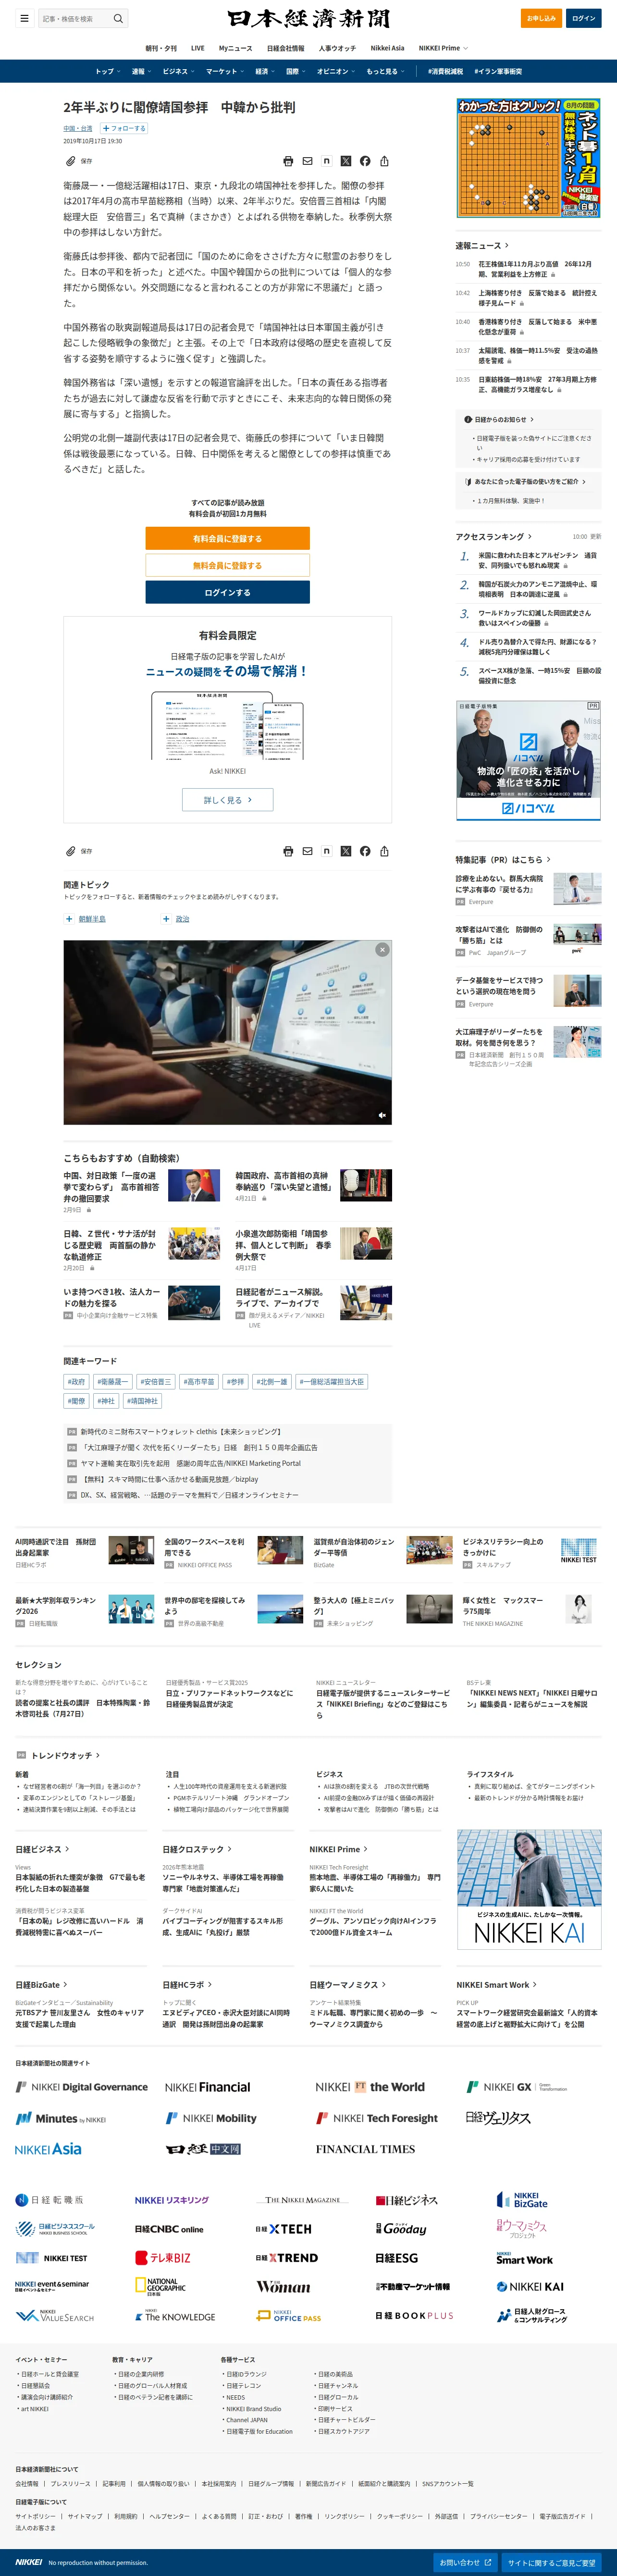Open Minutes by NIKKEI logo
The image size is (617, 2576).
click(x=61, y=2118)
